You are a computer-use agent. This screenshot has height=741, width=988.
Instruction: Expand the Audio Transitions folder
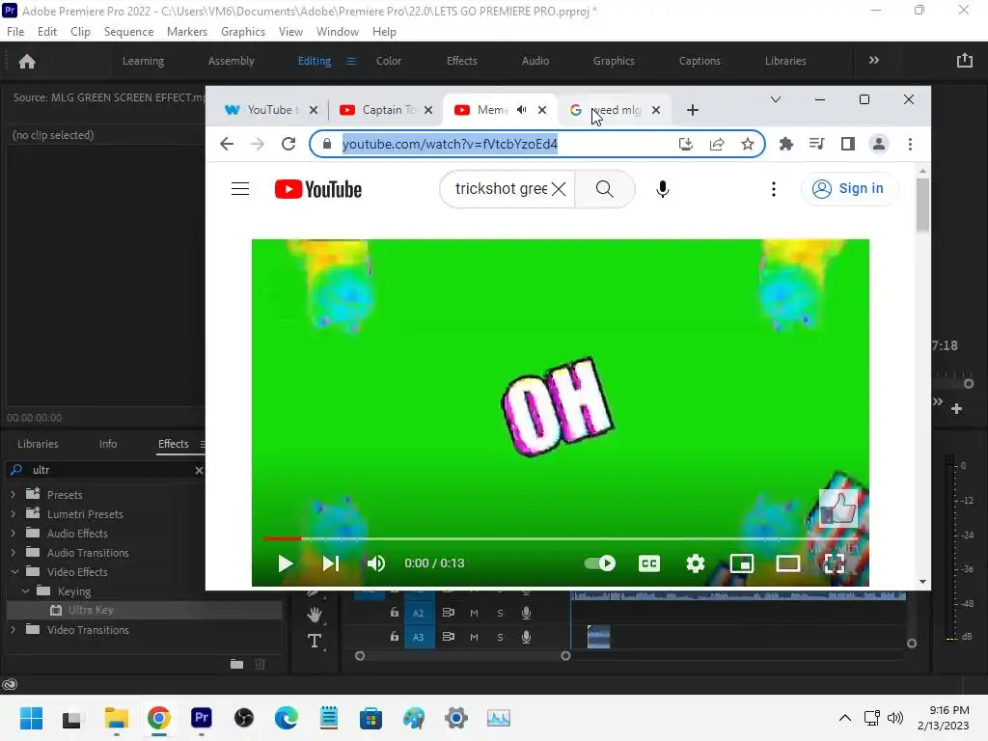(x=14, y=553)
